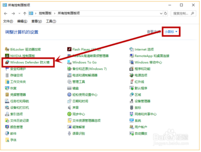Open 默认程序 icon
The width and height of the screenshot is (201, 152).
tap(131, 88)
